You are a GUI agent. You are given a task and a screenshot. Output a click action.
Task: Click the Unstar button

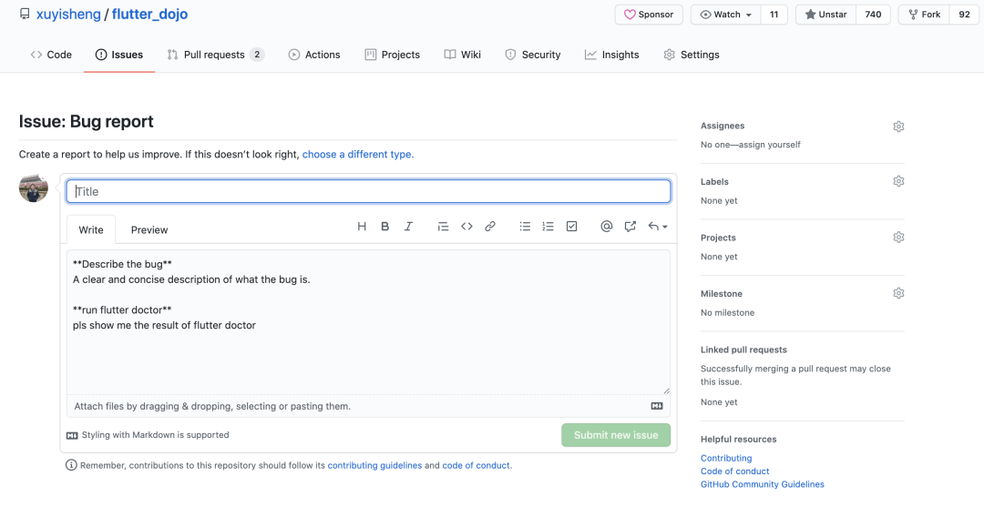click(825, 15)
